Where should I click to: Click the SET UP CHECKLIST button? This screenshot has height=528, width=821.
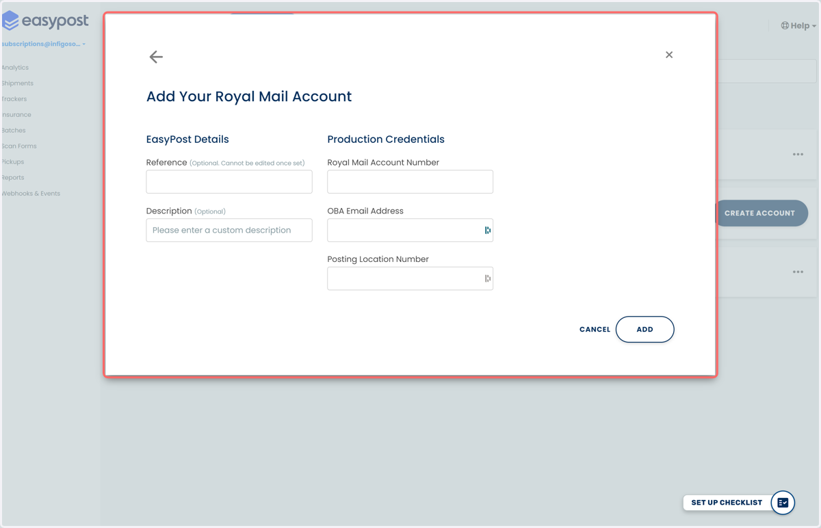pyautogui.click(x=727, y=503)
